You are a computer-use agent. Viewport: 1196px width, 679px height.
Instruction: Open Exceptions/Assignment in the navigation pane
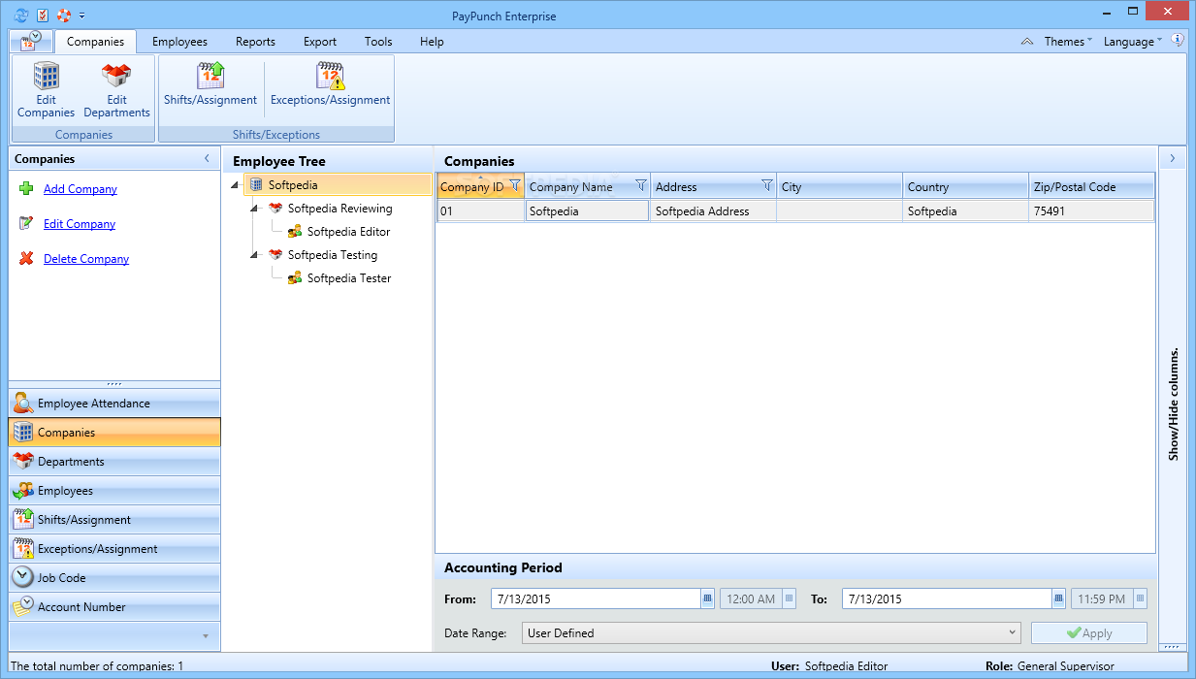point(114,549)
